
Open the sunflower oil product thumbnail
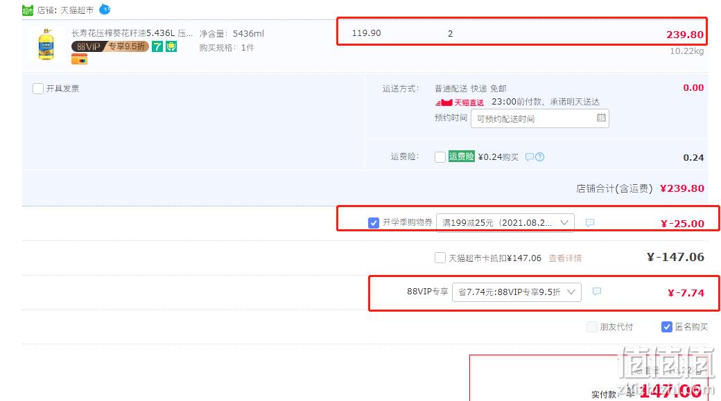click(46, 44)
